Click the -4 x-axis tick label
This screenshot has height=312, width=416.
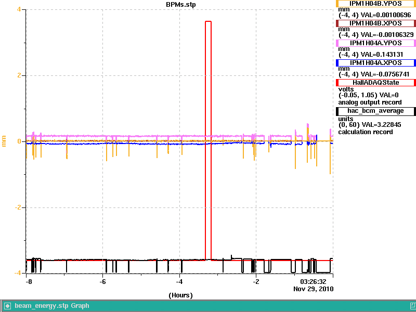click(x=179, y=281)
